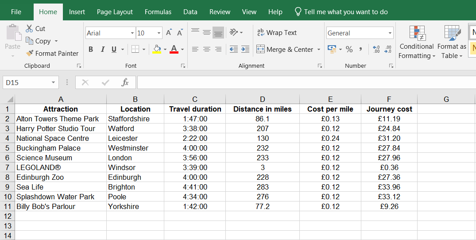Click the Tell me lightbulb search
The width and height of the screenshot is (476, 240).
(298, 12)
